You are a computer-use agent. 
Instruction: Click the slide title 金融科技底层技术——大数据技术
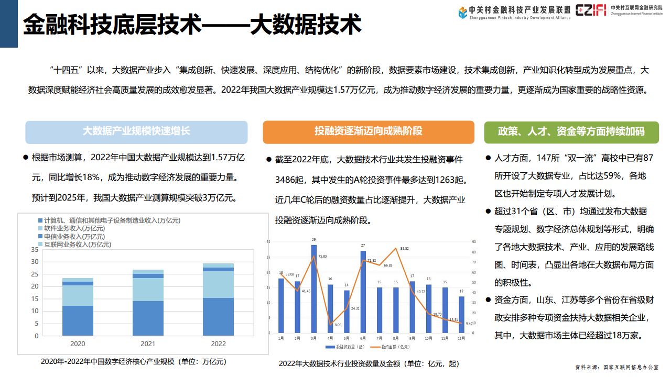click(x=191, y=23)
